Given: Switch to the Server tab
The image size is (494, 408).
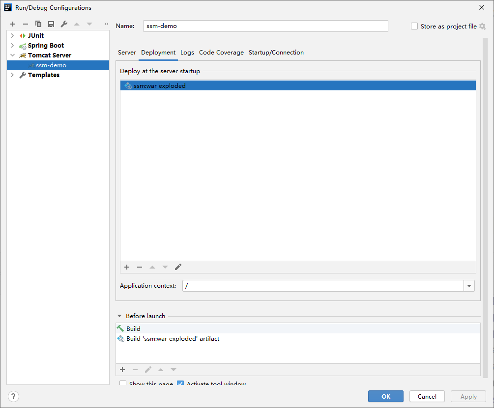Looking at the screenshot, I should click(127, 53).
